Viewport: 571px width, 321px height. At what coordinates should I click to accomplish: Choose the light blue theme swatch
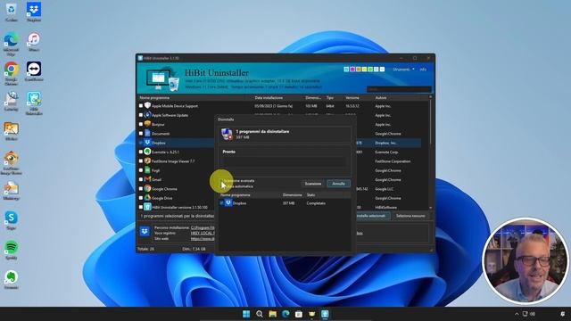pyautogui.click(x=346, y=70)
